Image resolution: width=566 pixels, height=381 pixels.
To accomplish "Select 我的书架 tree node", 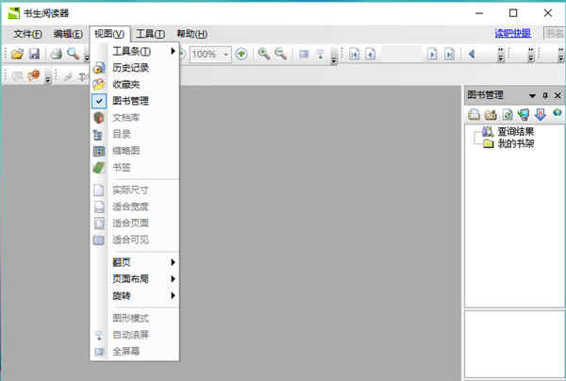I will pos(516,143).
